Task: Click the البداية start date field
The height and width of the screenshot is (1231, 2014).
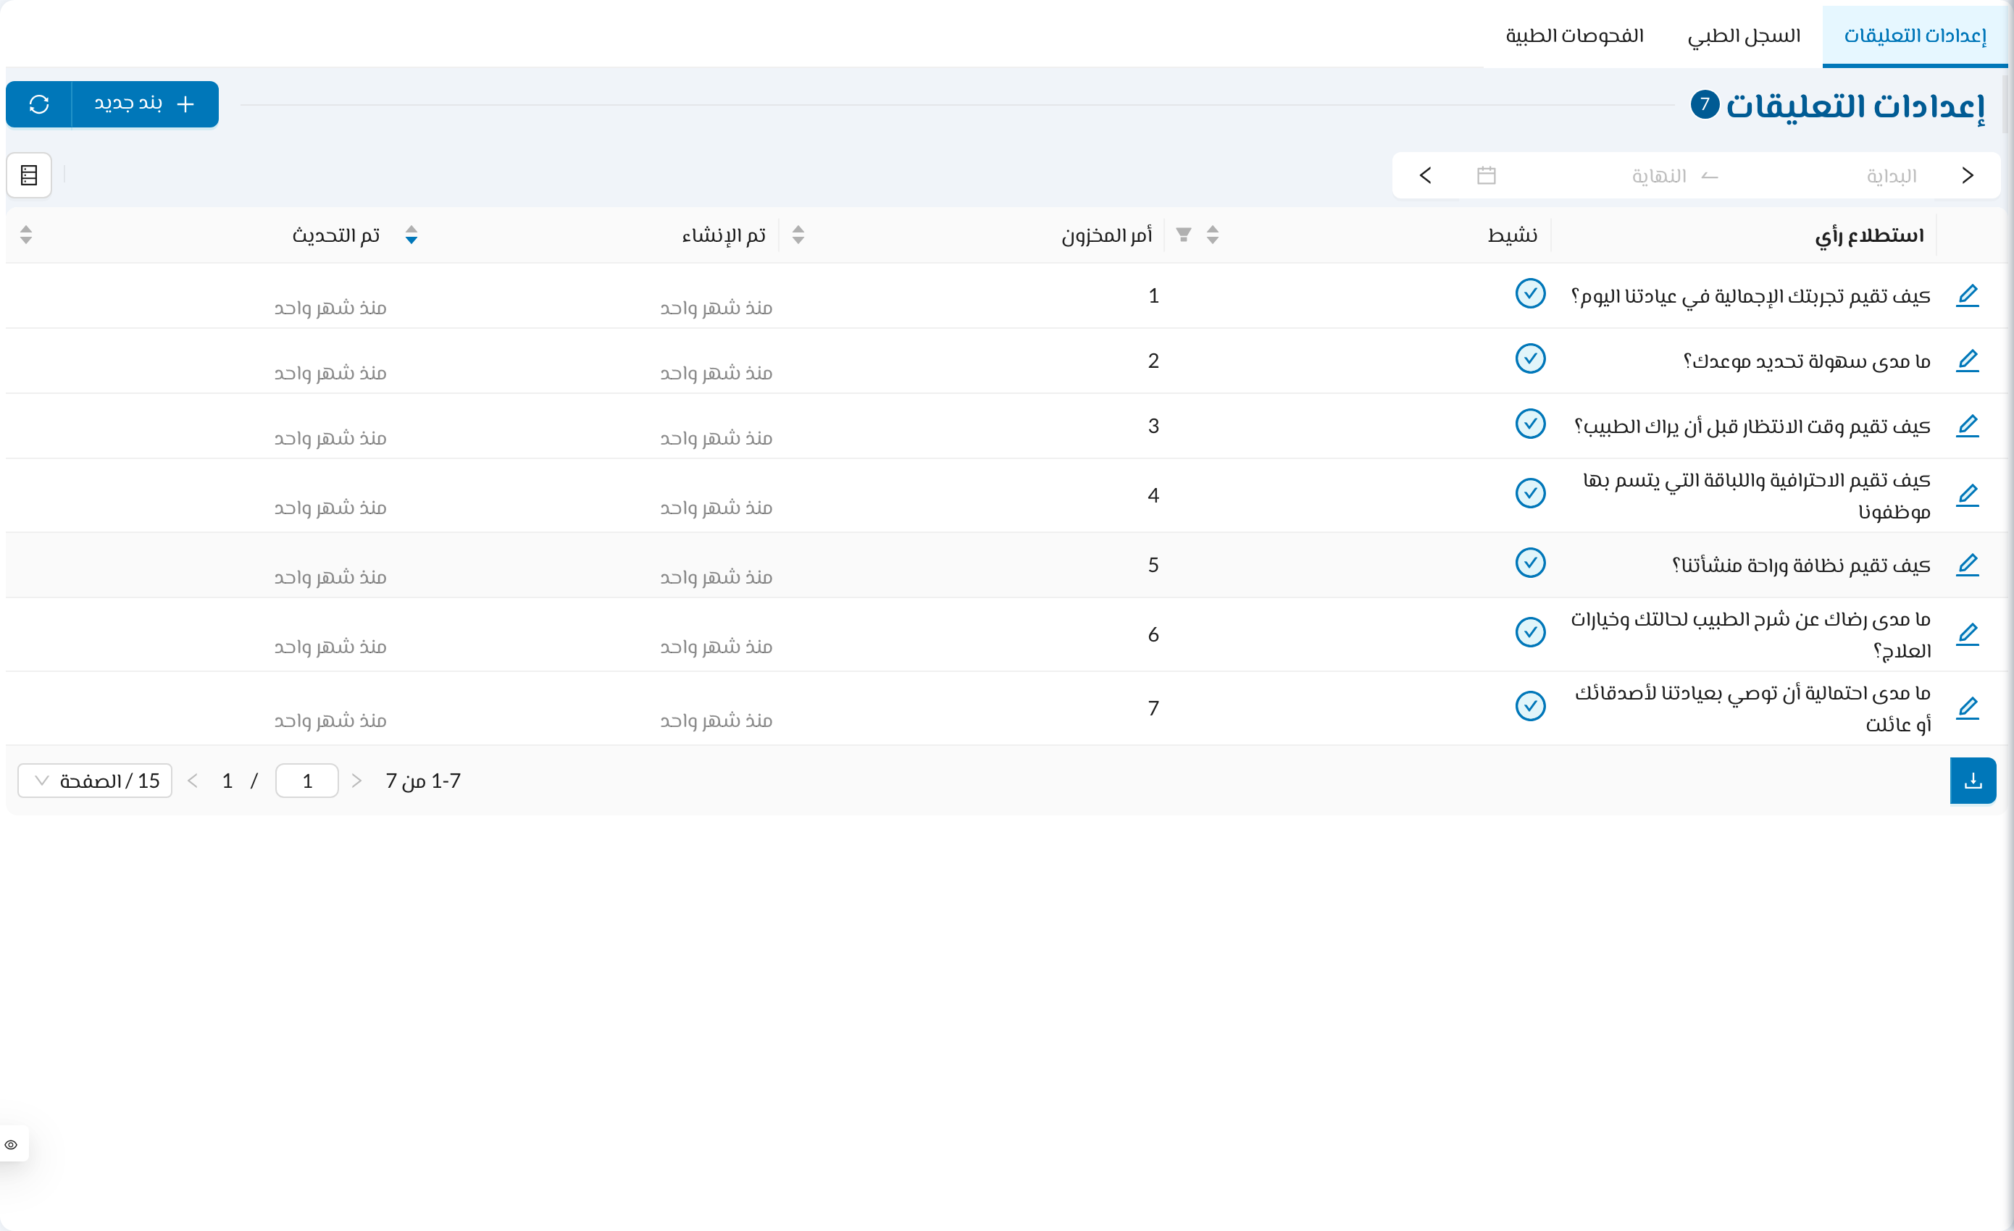Action: [x=1892, y=177]
